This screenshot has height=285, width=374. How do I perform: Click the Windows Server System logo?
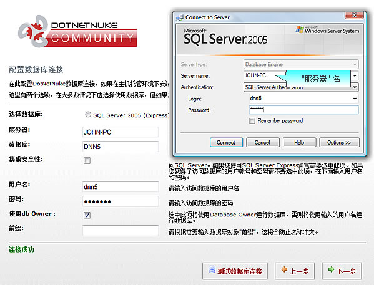tap(327, 30)
